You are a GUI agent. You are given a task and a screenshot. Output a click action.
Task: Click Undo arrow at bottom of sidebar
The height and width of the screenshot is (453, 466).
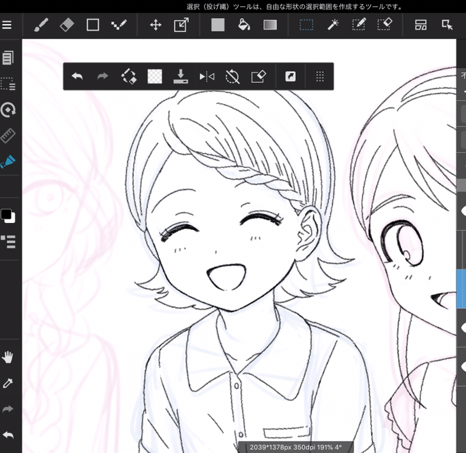(8, 435)
